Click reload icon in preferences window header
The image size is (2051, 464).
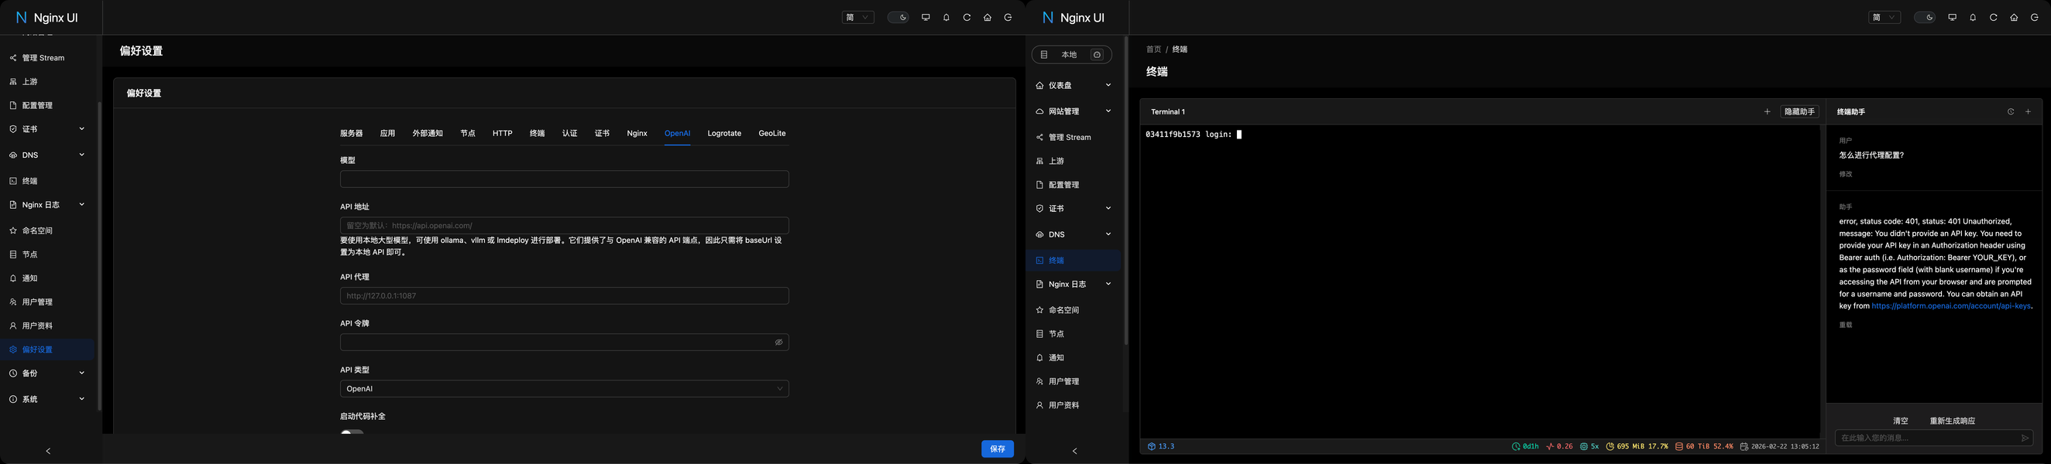(x=967, y=18)
